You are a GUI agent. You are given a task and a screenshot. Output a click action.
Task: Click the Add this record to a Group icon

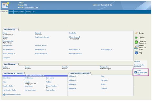click(x=136, y=47)
